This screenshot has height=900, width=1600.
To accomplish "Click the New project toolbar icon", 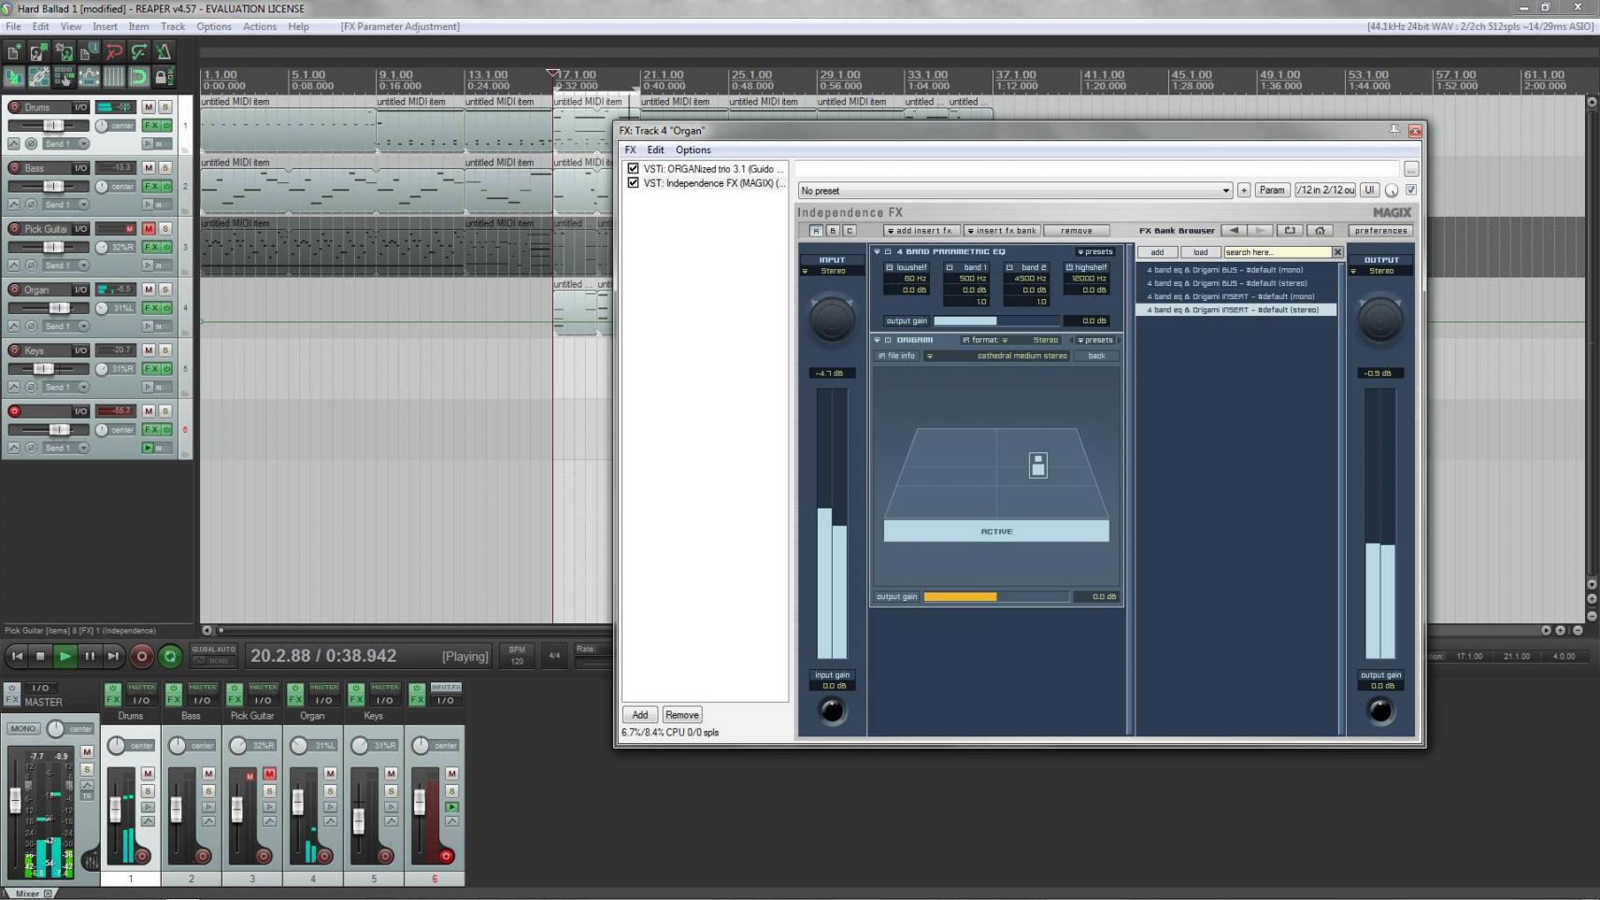I will (14, 52).
